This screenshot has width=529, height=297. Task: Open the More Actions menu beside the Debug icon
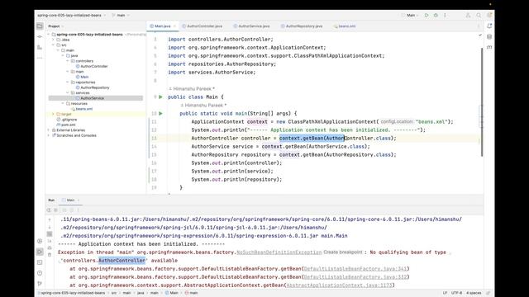click(x=445, y=15)
